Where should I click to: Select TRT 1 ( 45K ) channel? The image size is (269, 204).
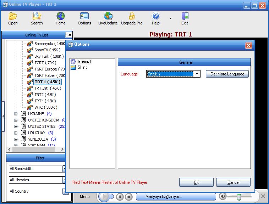tap(48, 82)
